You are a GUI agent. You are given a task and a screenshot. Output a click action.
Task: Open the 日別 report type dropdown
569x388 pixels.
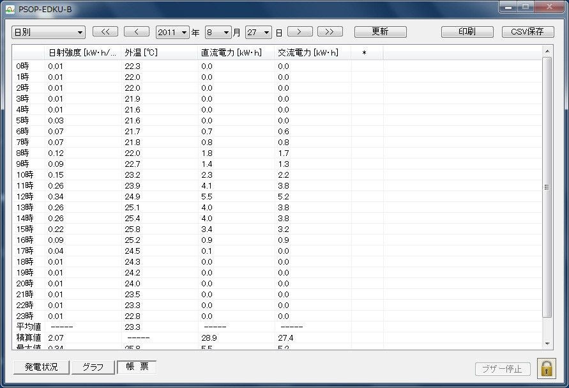coord(49,33)
